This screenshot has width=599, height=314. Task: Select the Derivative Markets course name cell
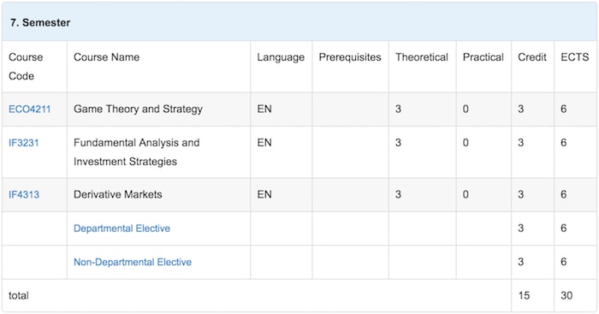[158, 194]
